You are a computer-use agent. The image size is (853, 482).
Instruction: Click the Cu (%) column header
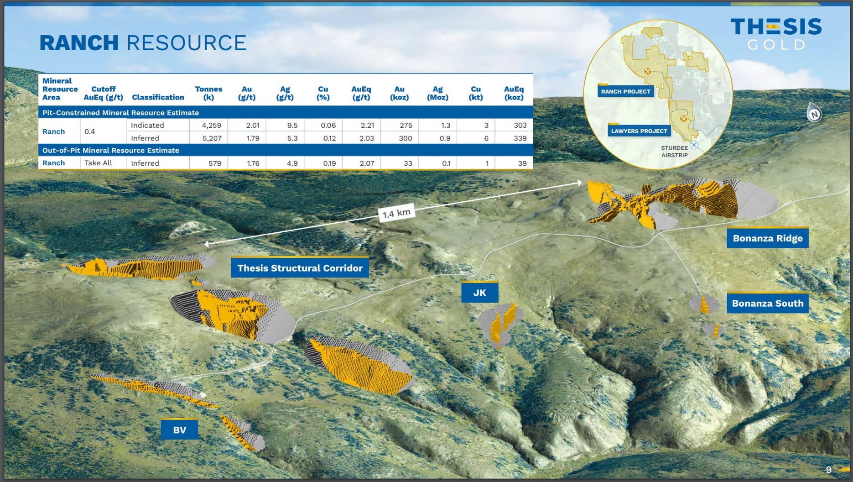pos(323,93)
